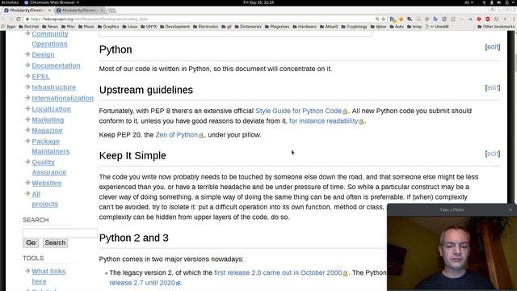This screenshot has width=517, height=291.
Task: Open the Websites sidebar link
Action: 47,183
